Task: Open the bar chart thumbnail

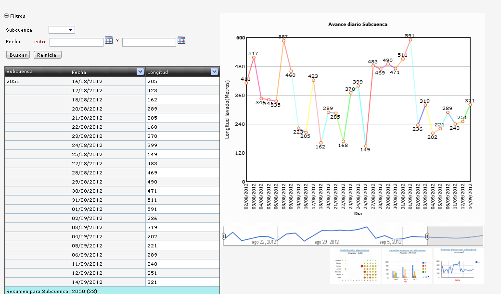Action: pyautogui.click(x=407, y=265)
